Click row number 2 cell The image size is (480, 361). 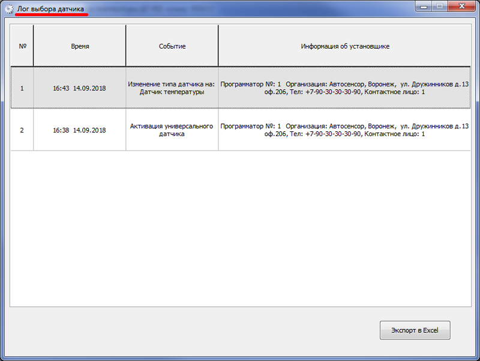tap(22, 130)
